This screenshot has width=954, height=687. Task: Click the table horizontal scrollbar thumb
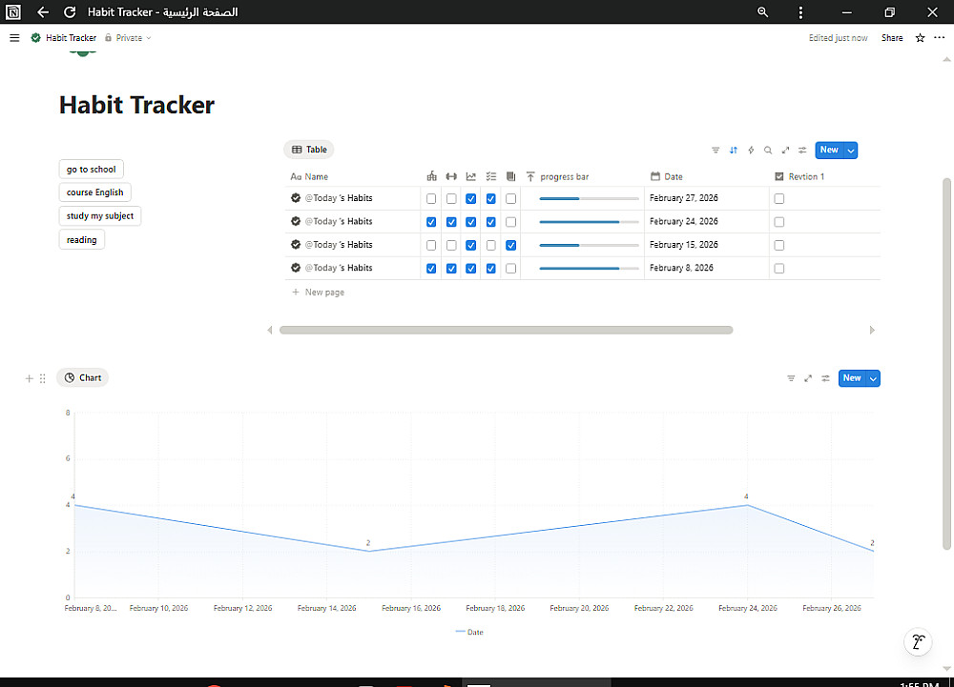507,330
